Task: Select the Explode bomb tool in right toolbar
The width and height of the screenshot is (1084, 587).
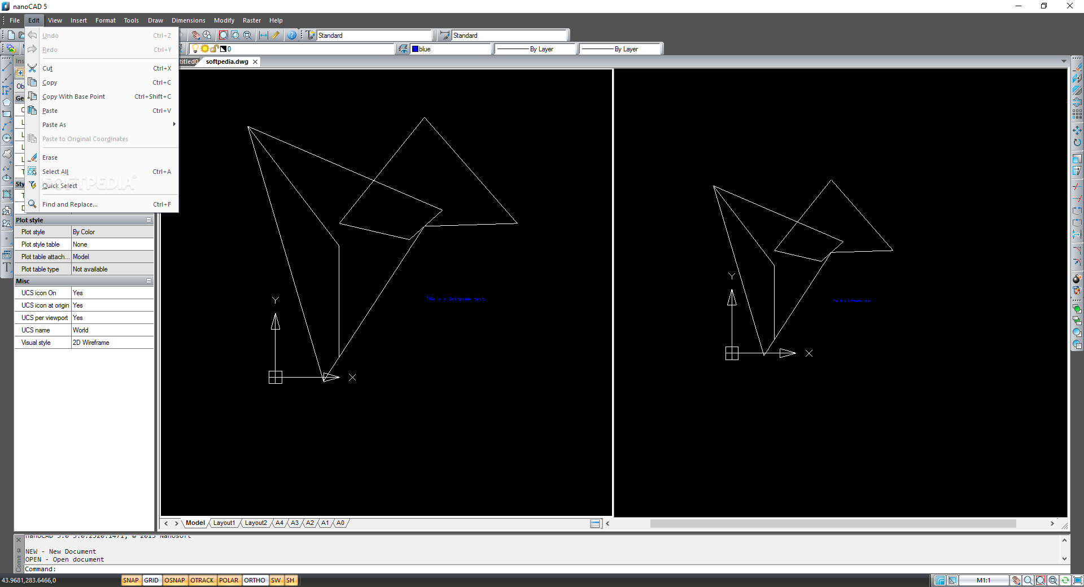Action: 1077,278
